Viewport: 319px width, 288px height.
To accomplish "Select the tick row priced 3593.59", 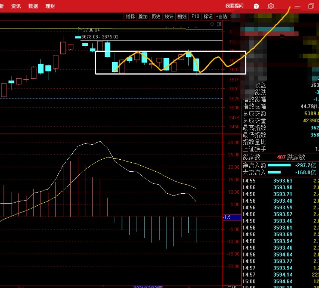I will click(281, 208).
